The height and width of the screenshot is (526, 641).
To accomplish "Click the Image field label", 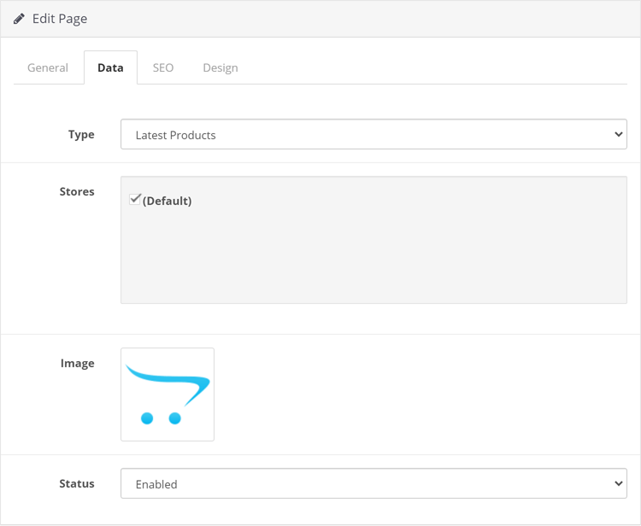I will coord(77,363).
